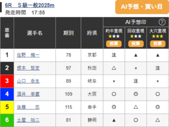Click 大穴重視 × mark for 山口 泰生

[158, 81]
